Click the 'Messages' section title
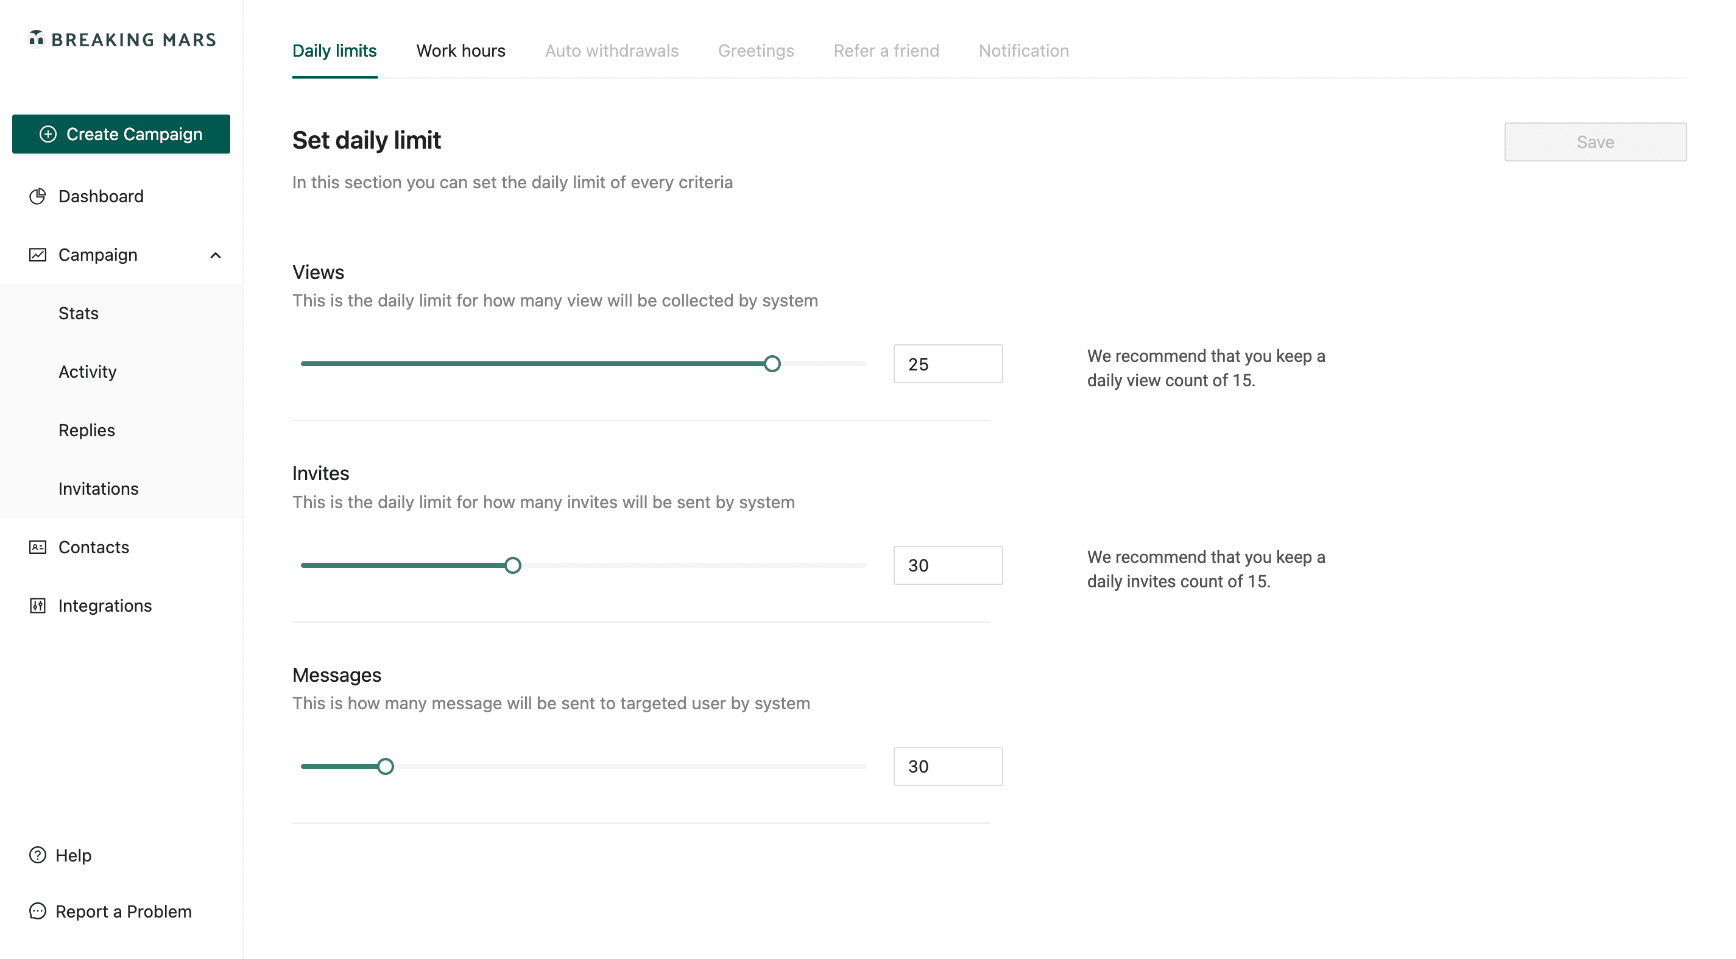This screenshot has width=1736, height=959. [337, 674]
